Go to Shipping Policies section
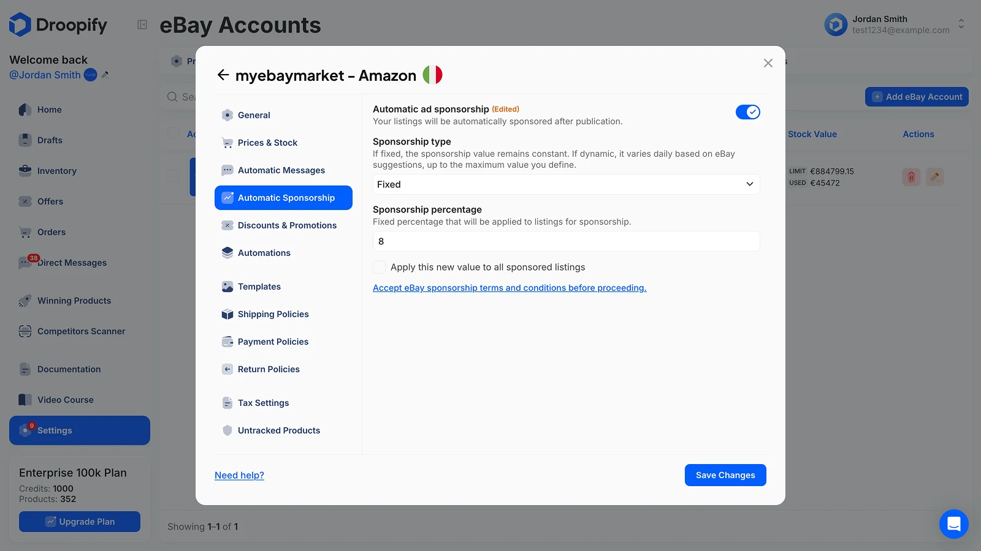Image resolution: width=981 pixels, height=551 pixels. (273, 314)
